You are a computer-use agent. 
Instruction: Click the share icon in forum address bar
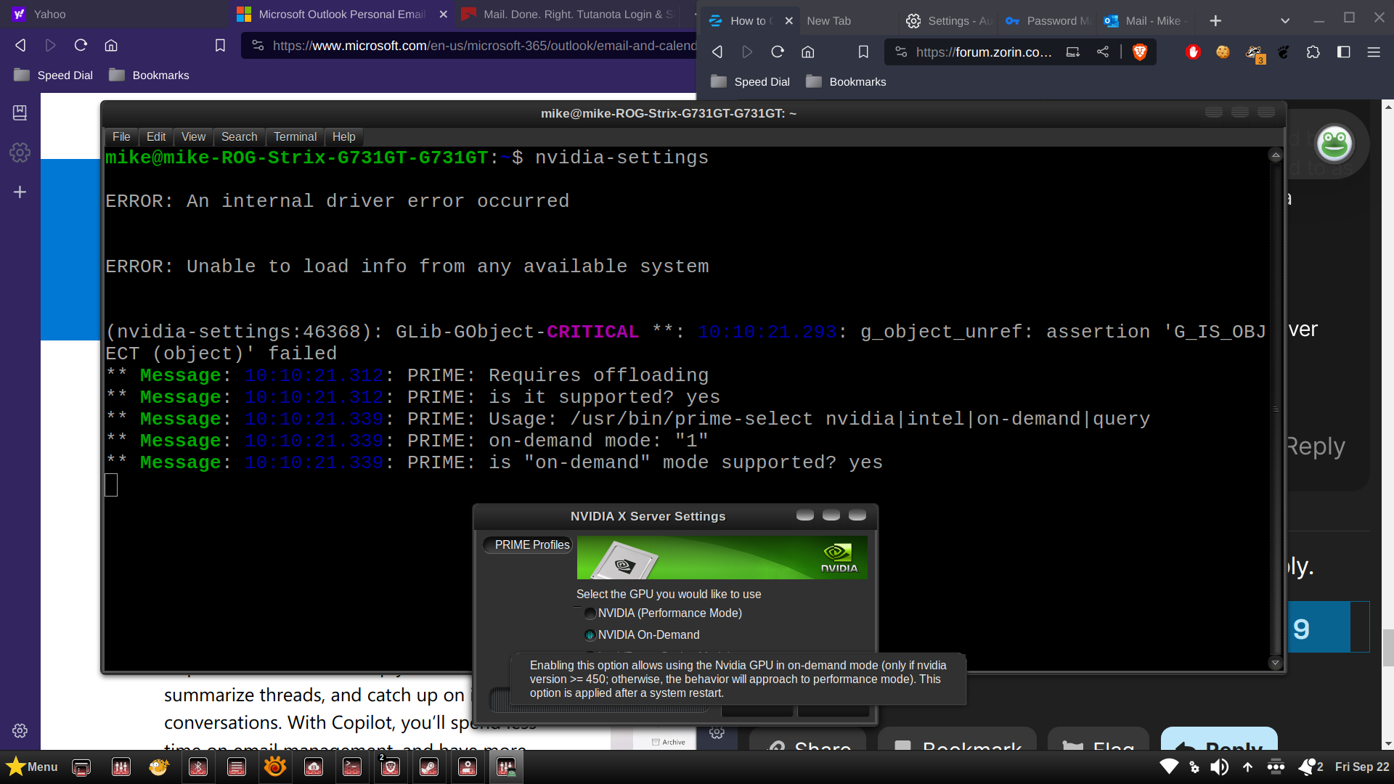pyautogui.click(x=1103, y=52)
